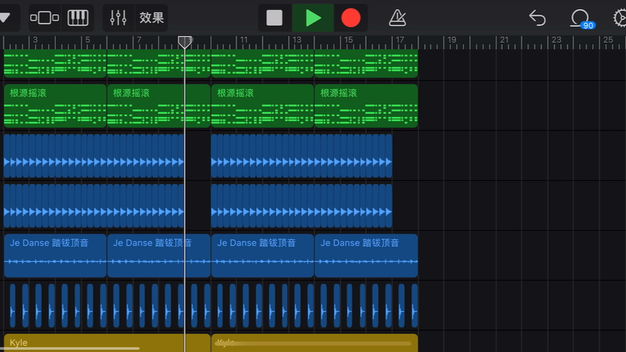Start playback with the green play button

click(x=313, y=18)
